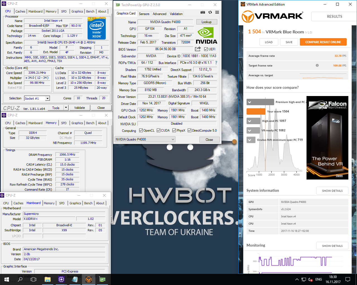Toggle the CUDA checkbox
357x285 pixels.
[158, 131]
